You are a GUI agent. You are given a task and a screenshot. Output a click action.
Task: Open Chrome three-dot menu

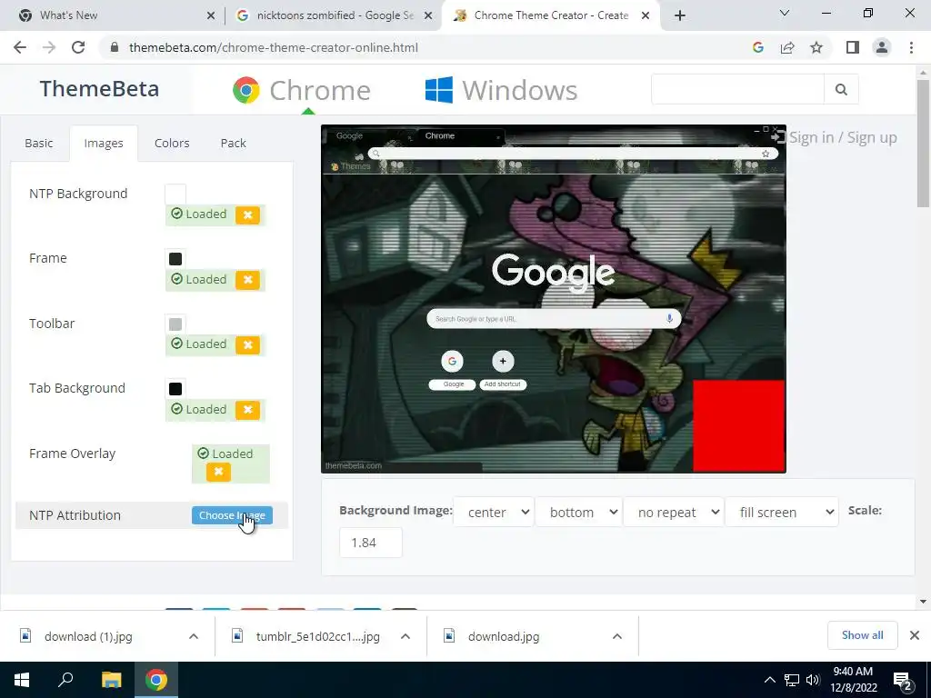pyautogui.click(x=911, y=47)
